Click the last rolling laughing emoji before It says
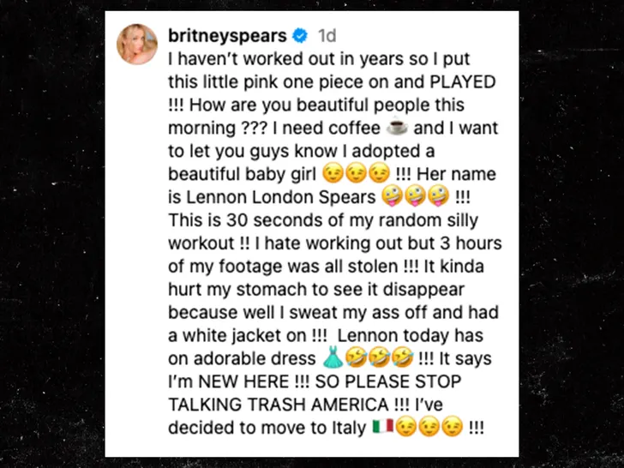Screen dimensions: 624x468 tap(403, 357)
